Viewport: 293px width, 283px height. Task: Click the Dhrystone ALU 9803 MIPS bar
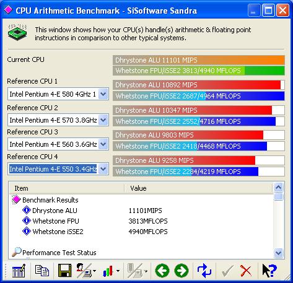[x=199, y=135]
